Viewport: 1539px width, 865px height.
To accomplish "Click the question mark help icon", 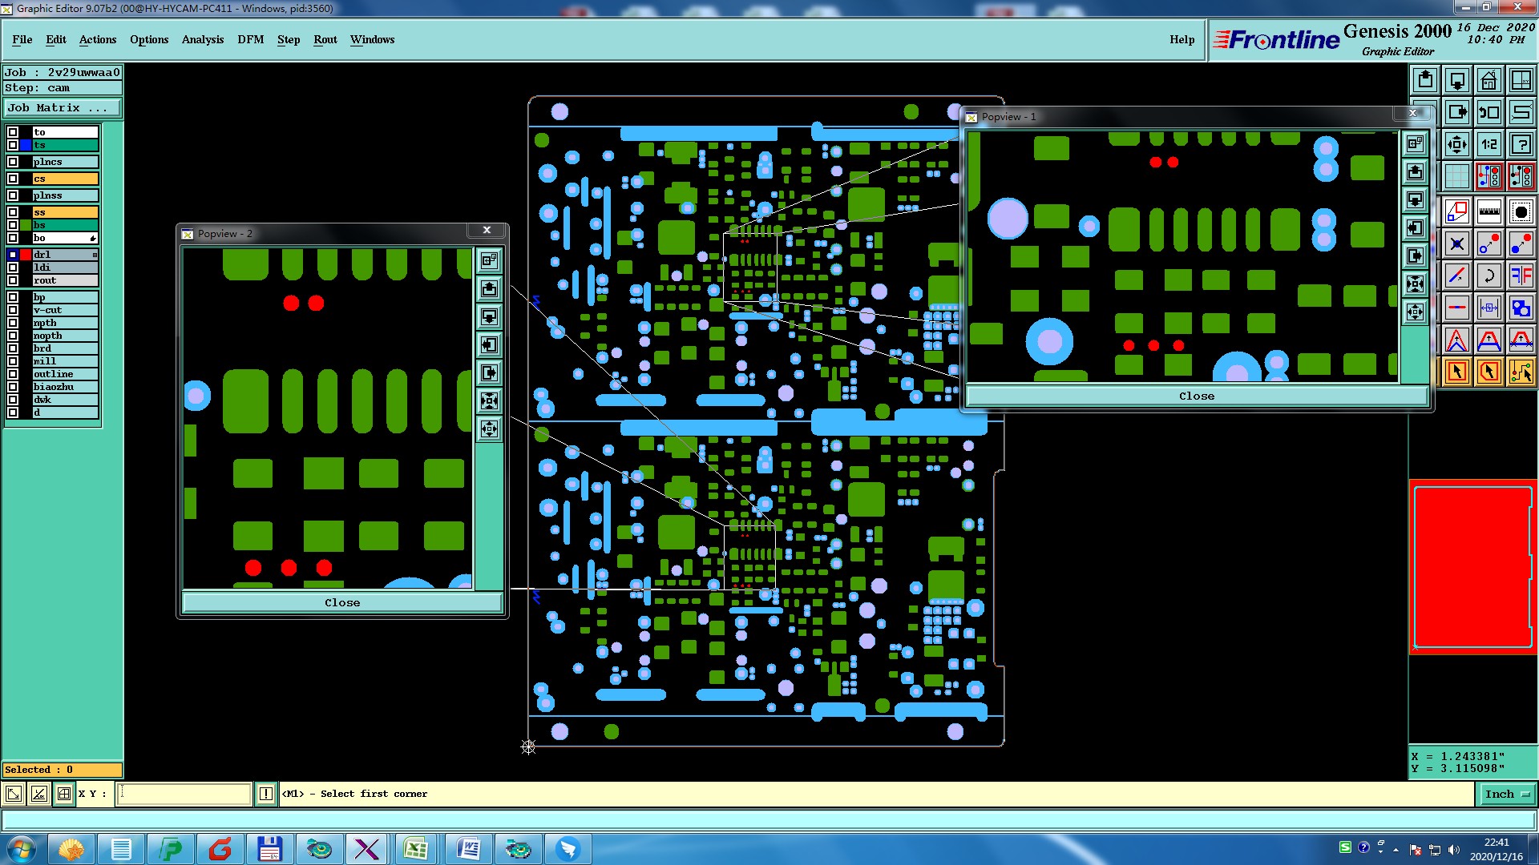I will 1521,144.
